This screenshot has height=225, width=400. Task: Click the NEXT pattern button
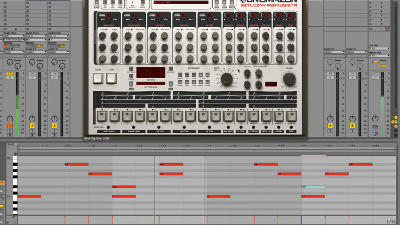pyautogui.click(x=171, y=83)
